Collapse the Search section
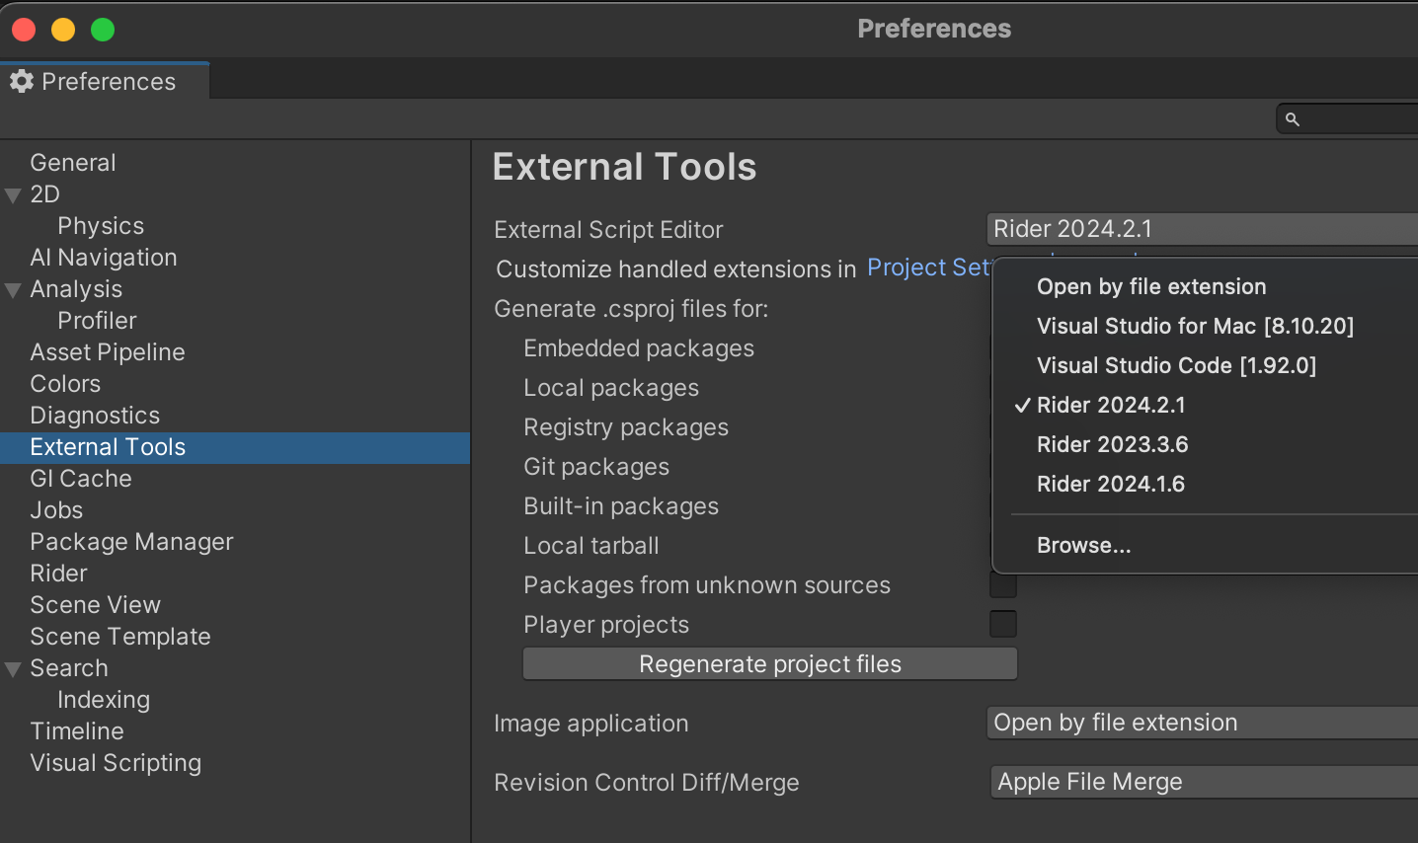Image resolution: width=1418 pixels, height=843 pixels. click(x=13, y=667)
